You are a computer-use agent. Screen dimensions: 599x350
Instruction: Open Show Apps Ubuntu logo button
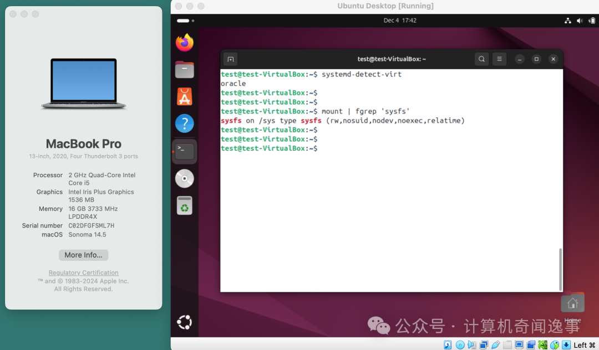[184, 322]
